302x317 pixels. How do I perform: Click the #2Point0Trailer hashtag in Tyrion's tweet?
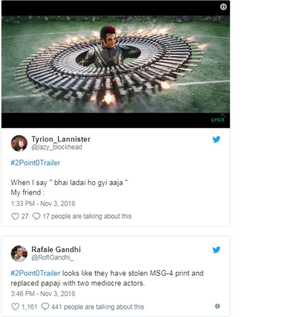point(36,163)
